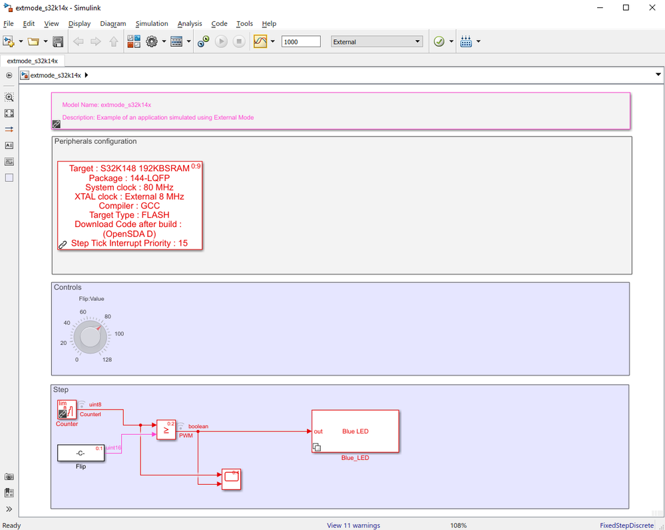Viewport: 665px width, 530px height.
Task: Select the Area box palette icon
Action: point(9,178)
